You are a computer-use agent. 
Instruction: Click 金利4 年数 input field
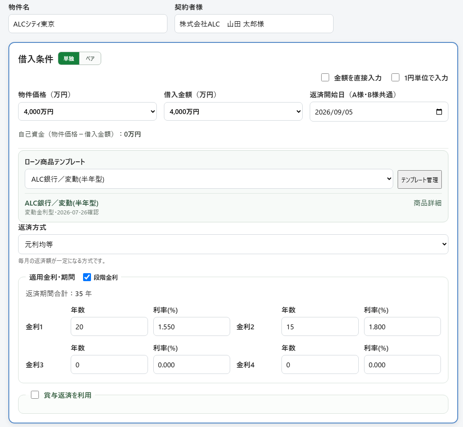320,364
